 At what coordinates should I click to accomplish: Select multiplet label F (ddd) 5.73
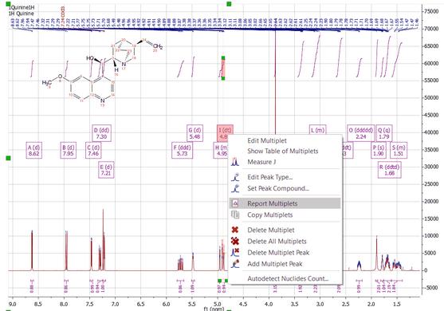tap(182, 151)
